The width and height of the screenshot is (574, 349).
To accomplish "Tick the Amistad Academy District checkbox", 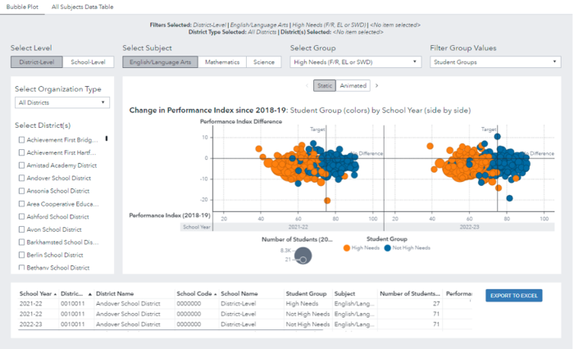I will [21, 165].
